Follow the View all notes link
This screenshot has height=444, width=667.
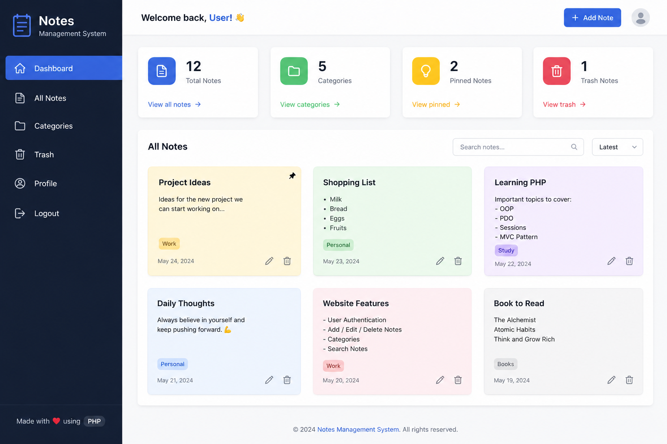[x=175, y=104]
